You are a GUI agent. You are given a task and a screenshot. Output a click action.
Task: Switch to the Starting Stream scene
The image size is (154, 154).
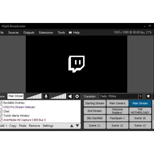click(x=95, y=103)
